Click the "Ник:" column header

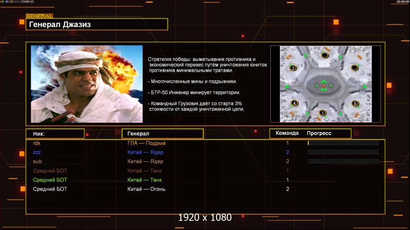tap(55, 133)
